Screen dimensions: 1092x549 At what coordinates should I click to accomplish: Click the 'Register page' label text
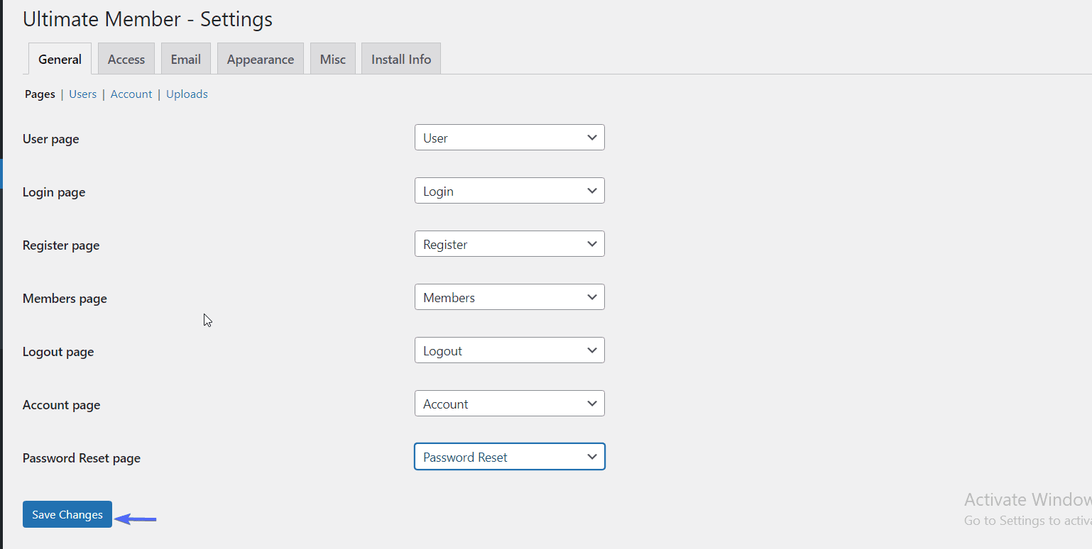(x=61, y=245)
